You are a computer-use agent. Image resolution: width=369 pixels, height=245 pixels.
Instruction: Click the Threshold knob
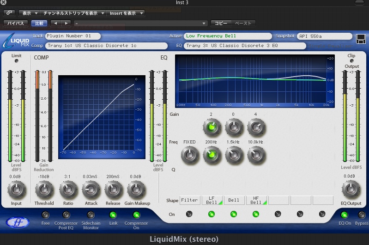[x=44, y=190]
